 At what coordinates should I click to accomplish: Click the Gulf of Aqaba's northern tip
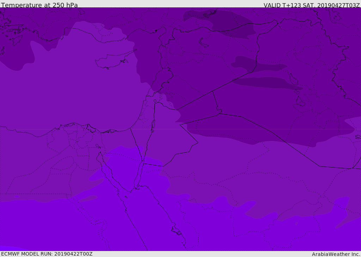pos(142,163)
